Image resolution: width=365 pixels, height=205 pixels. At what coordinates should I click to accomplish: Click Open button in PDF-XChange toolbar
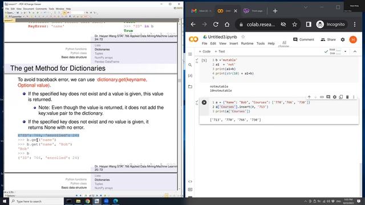(10, 13)
